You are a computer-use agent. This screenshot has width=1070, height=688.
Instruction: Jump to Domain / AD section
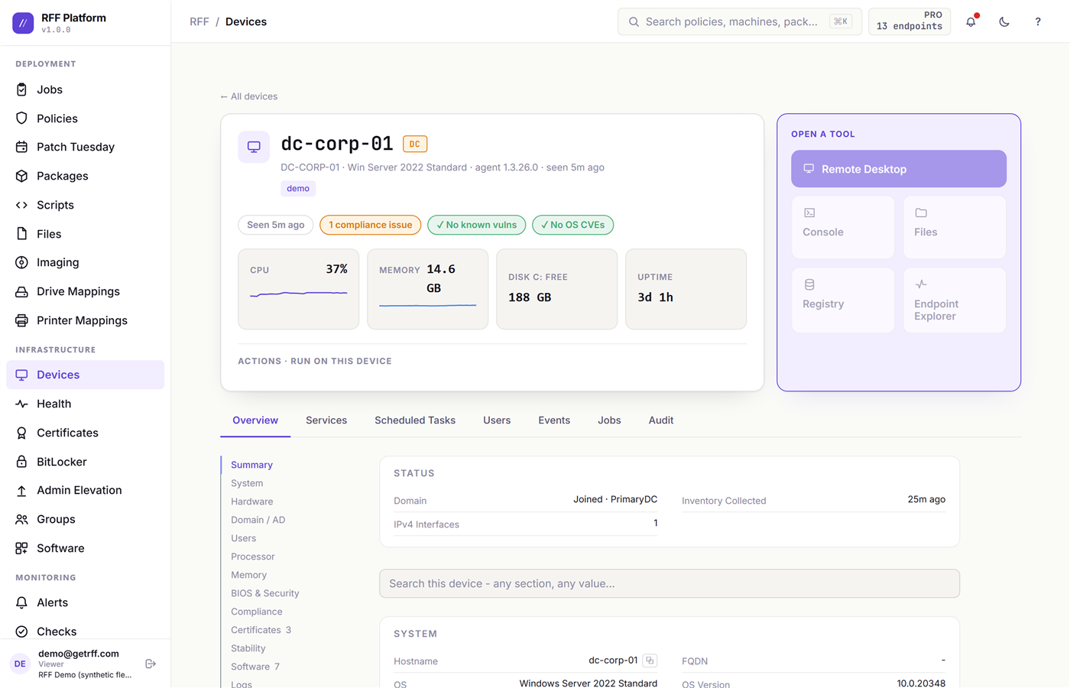pos(258,520)
